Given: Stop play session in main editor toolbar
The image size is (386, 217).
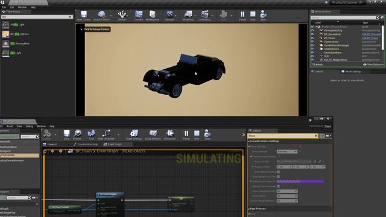Looking at the screenshot, I should (253, 16).
